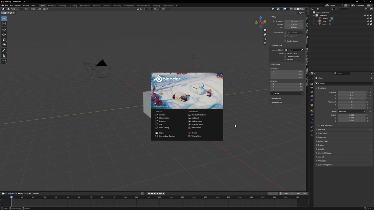Select the Add Cube tool
The height and width of the screenshot is (210, 374).
tap(4, 62)
